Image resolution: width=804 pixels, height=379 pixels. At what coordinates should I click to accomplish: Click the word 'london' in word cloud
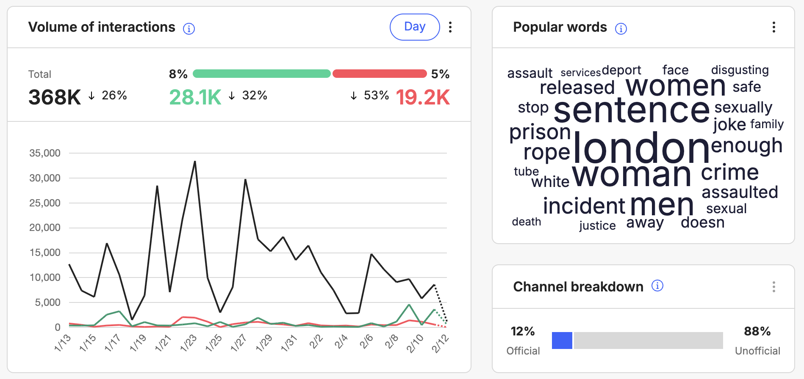(641, 148)
